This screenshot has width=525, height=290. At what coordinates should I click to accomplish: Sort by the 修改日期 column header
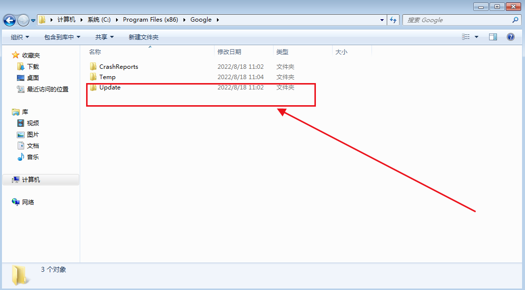pyautogui.click(x=229, y=52)
